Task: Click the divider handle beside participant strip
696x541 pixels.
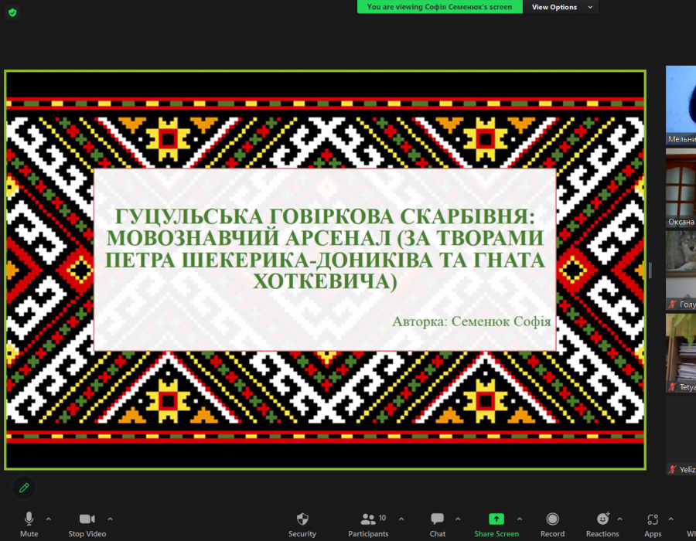Action: pos(650,270)
